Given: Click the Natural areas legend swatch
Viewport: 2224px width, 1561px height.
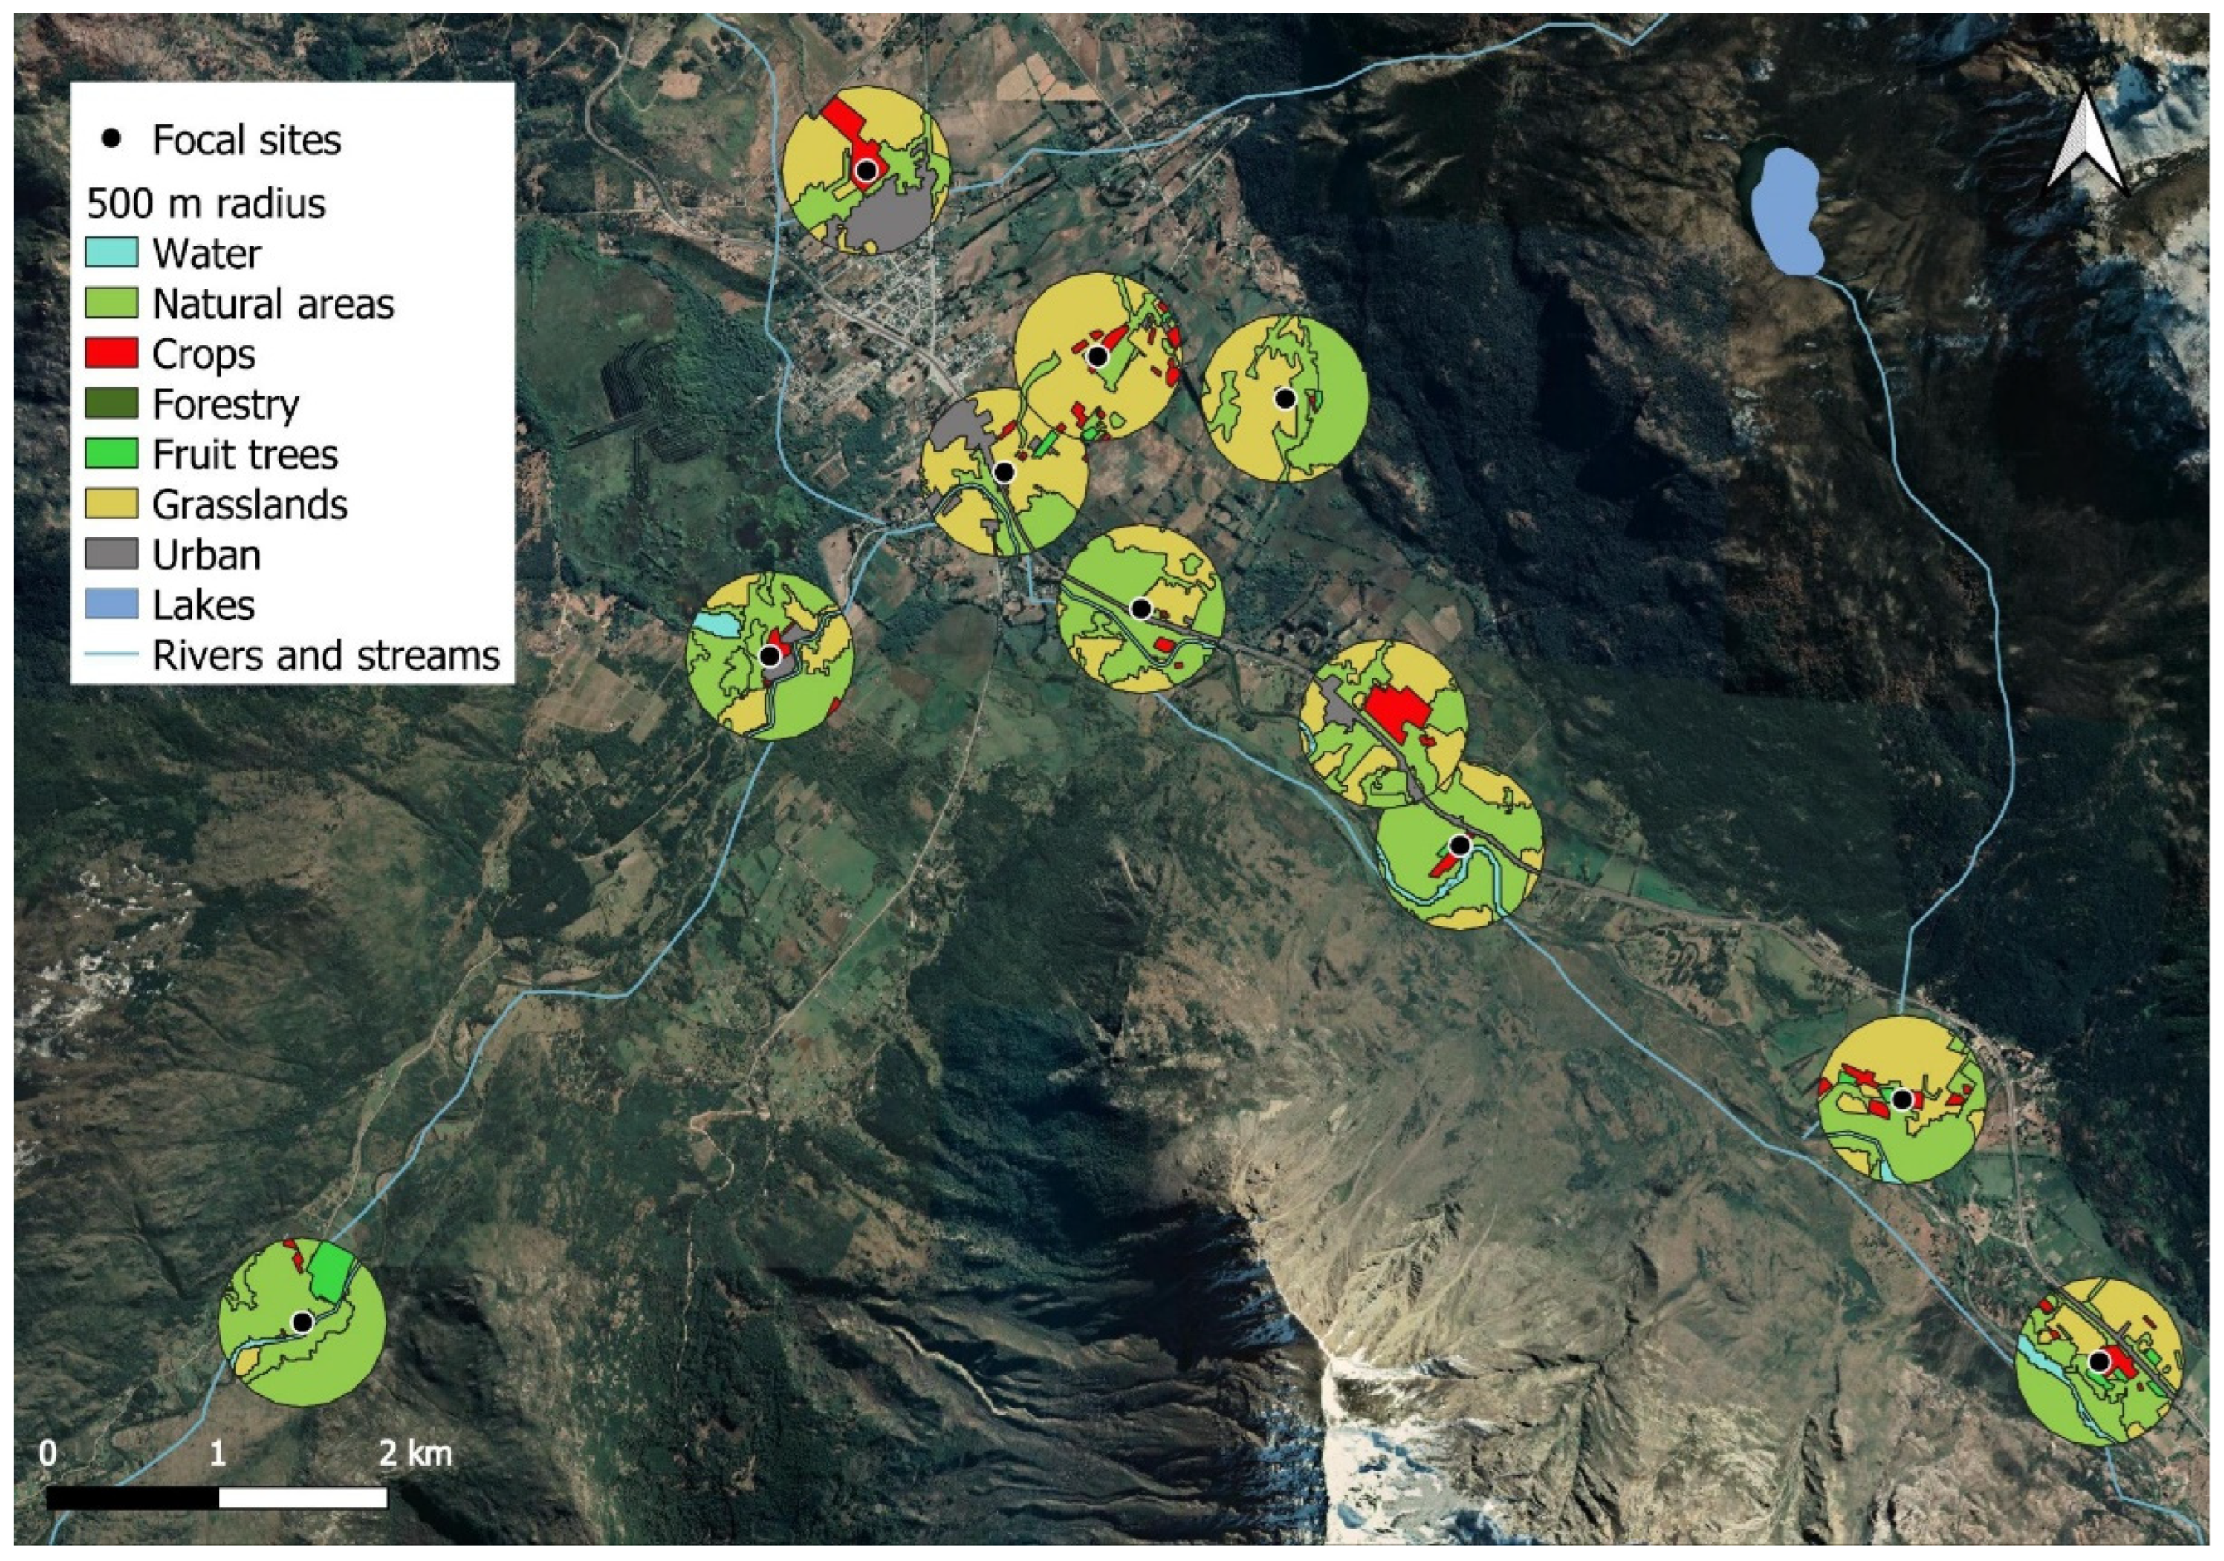Looking at the screenshot, I should tap(111, 304).
